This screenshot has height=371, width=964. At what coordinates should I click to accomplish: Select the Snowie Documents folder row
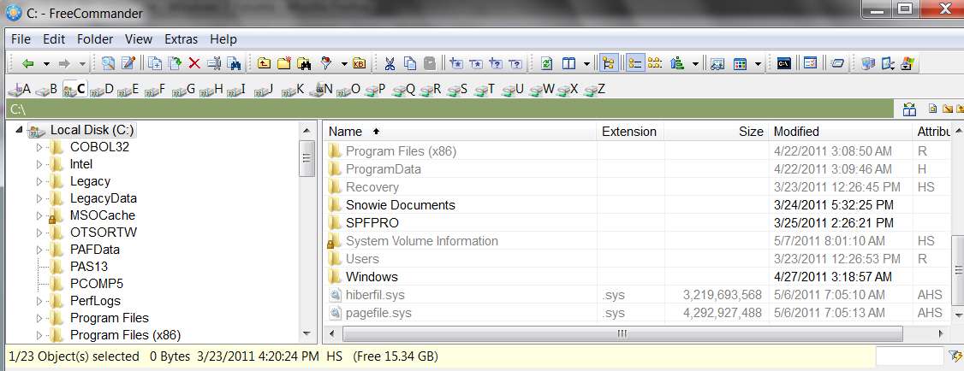[637, 205]
